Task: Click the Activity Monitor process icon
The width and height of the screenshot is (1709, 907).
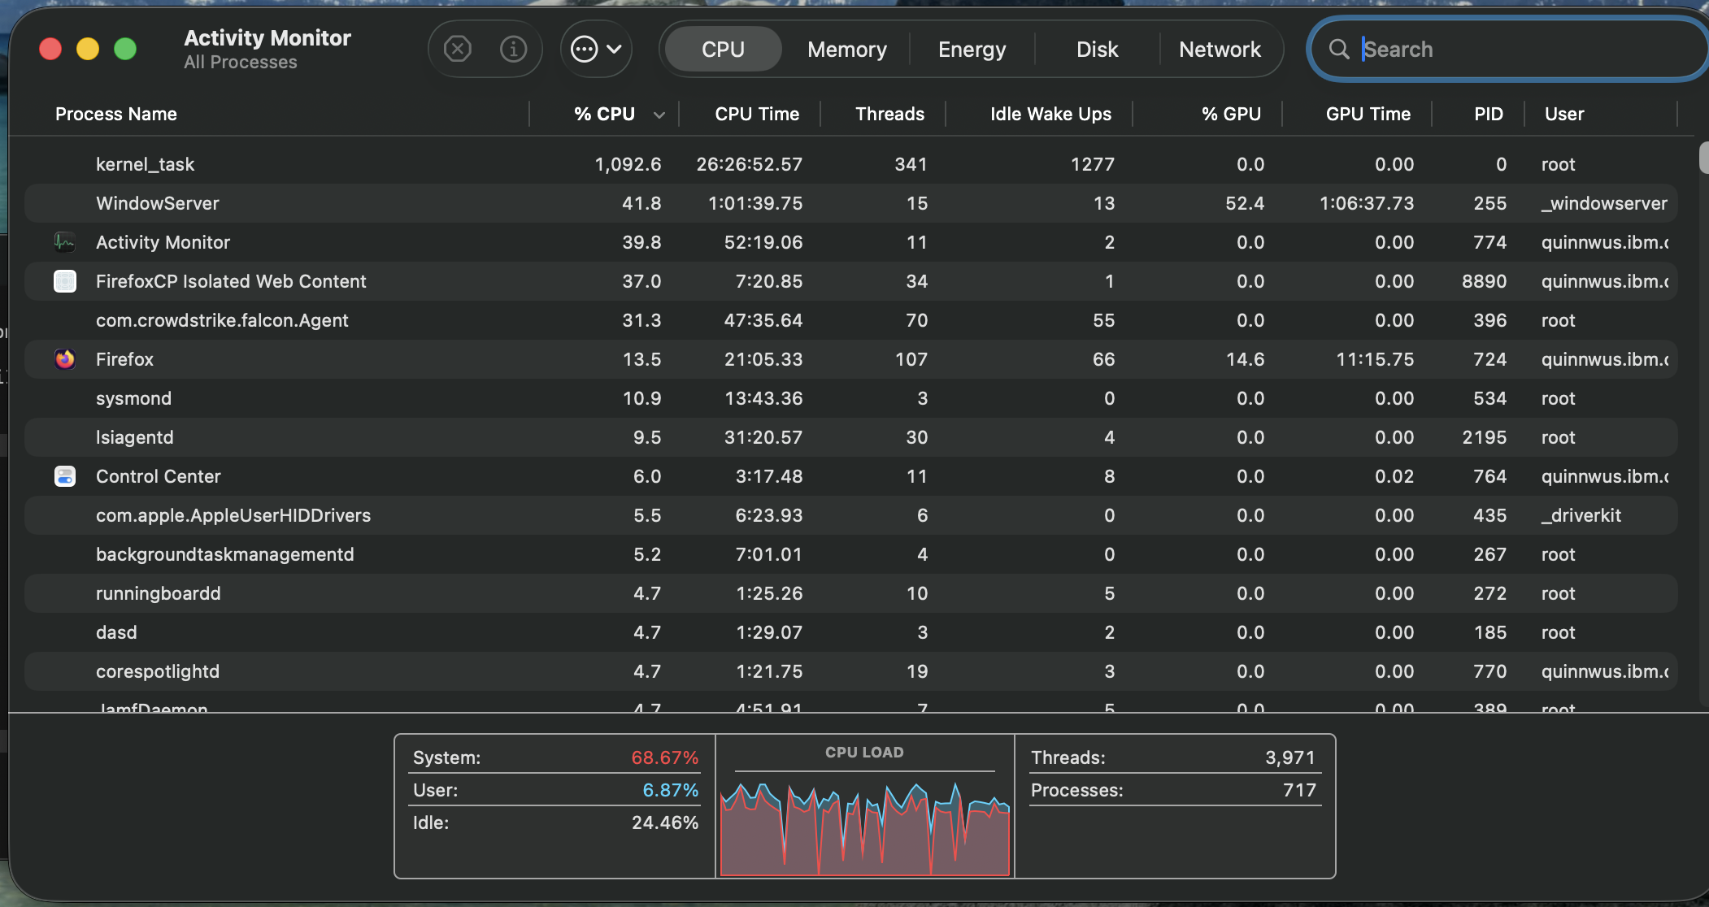Action: pyautogui.click(x=65, y=242)
